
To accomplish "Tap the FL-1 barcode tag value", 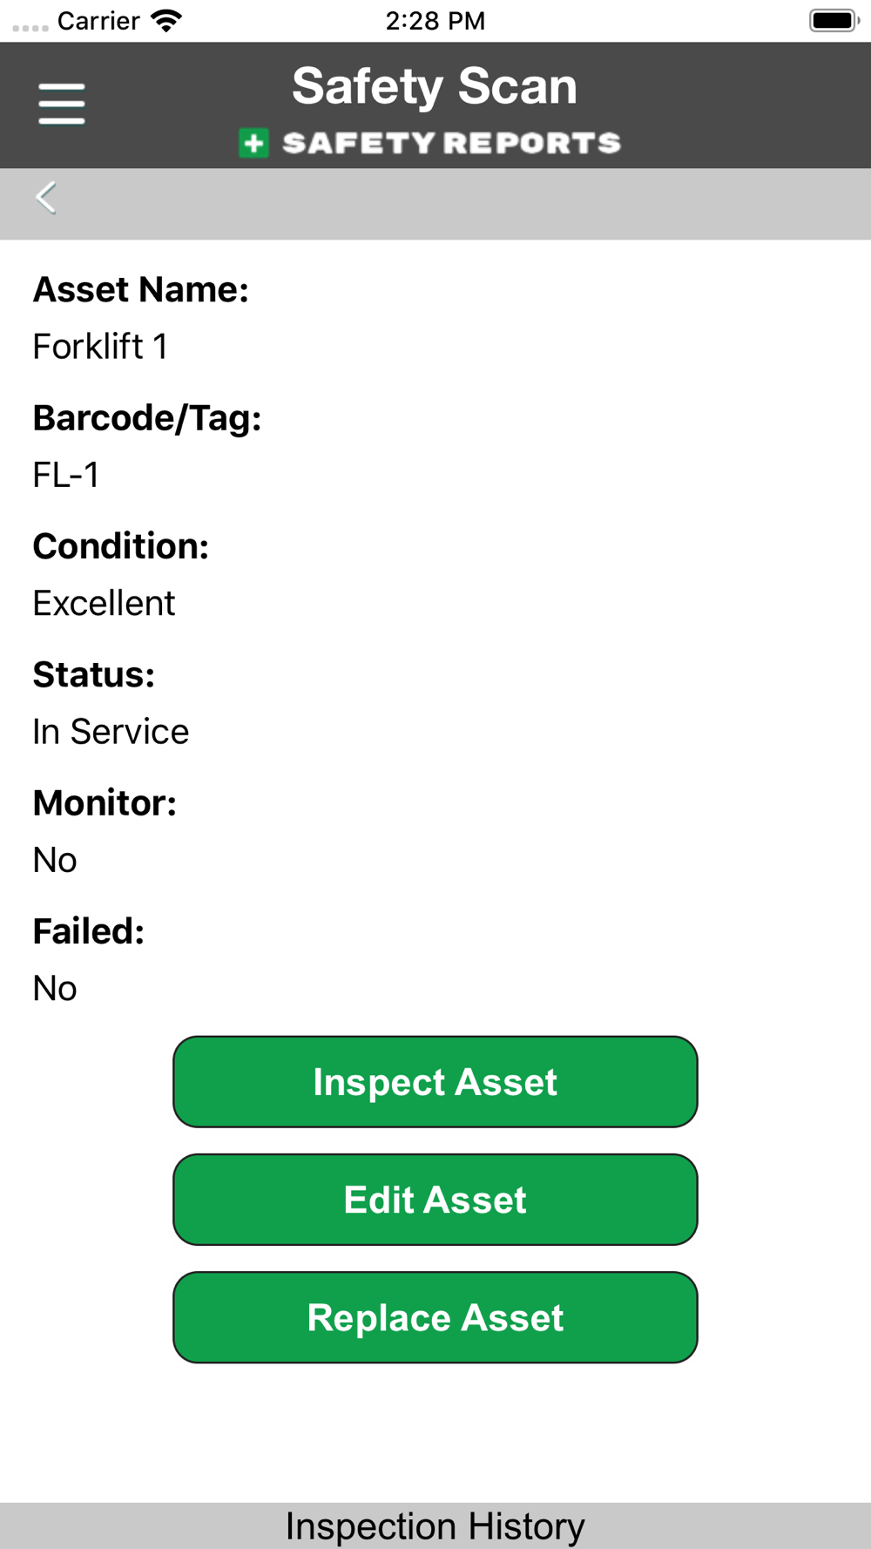I will coord(66,475).
